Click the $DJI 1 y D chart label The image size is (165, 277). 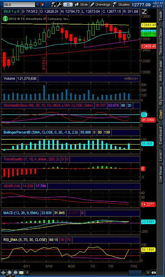pyautogui.click(x=12, y=12)
